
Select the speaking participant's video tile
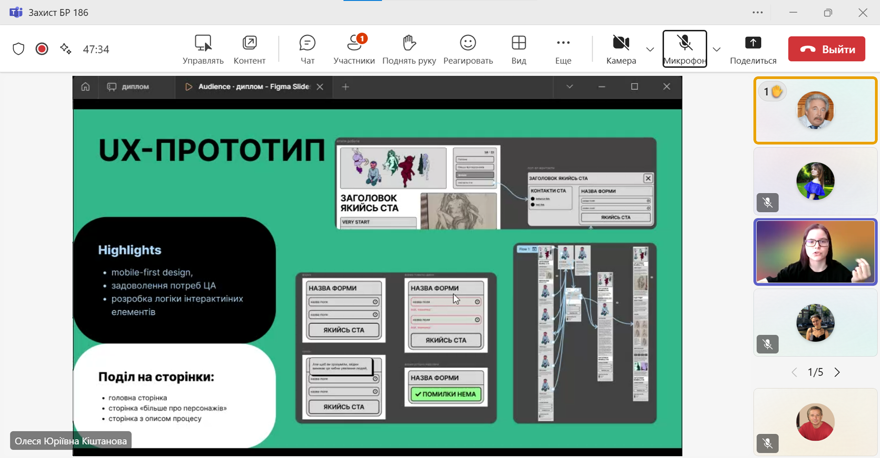click(815, 252)
